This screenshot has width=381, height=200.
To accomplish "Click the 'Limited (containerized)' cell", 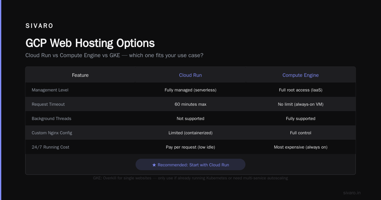I will pyautogui.click(x=190, y=133).
